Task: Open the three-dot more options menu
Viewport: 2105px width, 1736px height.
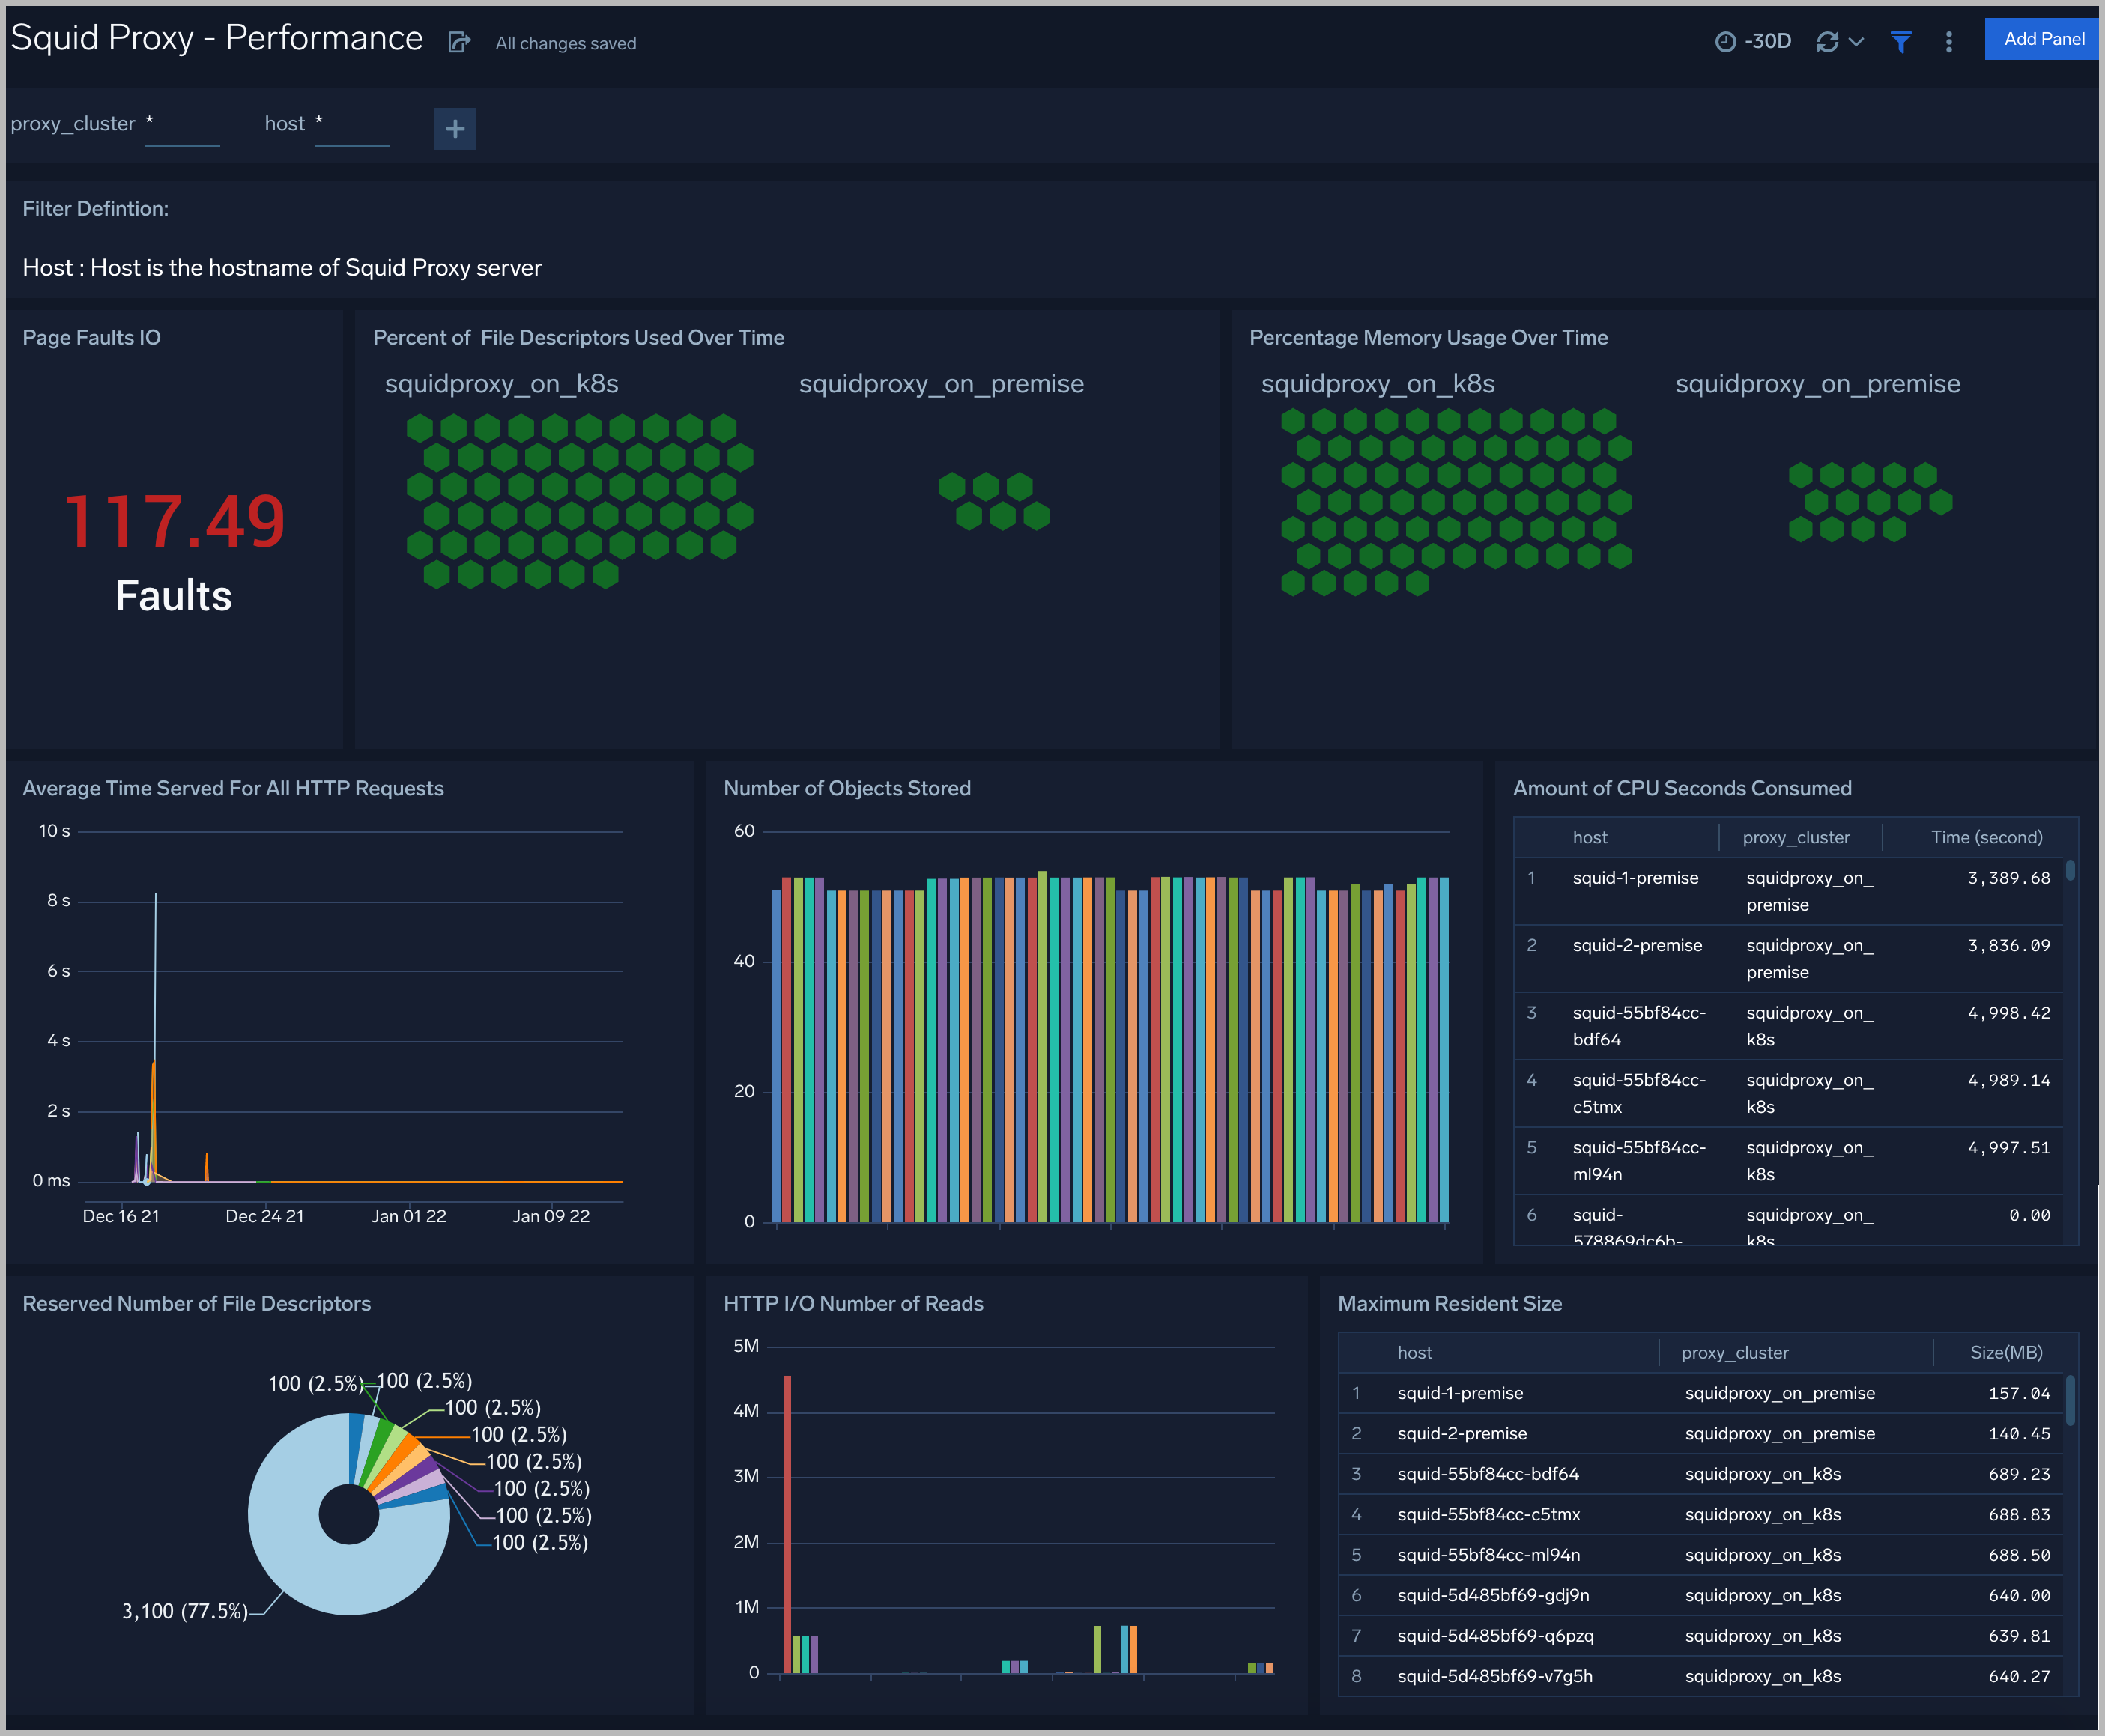Action: click(x=1948, y=41)
